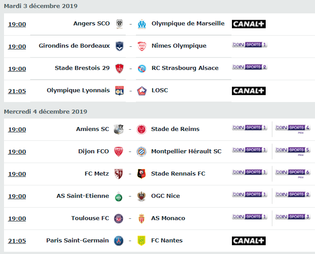Viewport: 315px width, 254px height.
Task: Click the FC Nantes yellow crest
Action: [141, 241]
